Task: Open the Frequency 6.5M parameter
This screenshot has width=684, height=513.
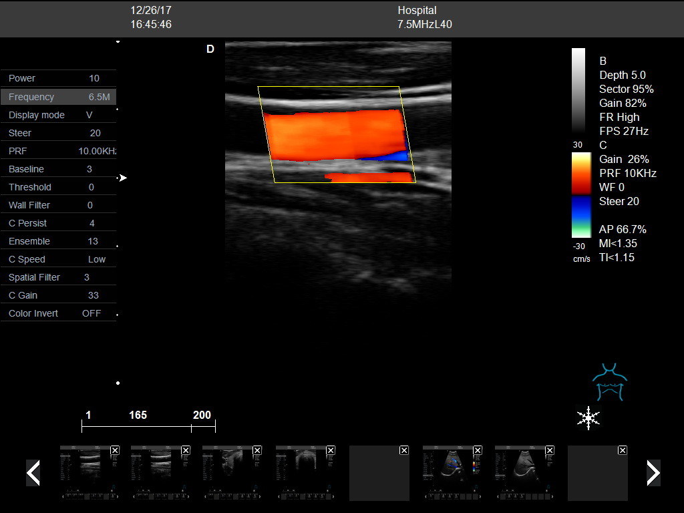Action: 59,97
